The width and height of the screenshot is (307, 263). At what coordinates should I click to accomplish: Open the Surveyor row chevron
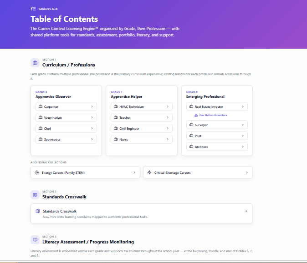tap(243, 125)
